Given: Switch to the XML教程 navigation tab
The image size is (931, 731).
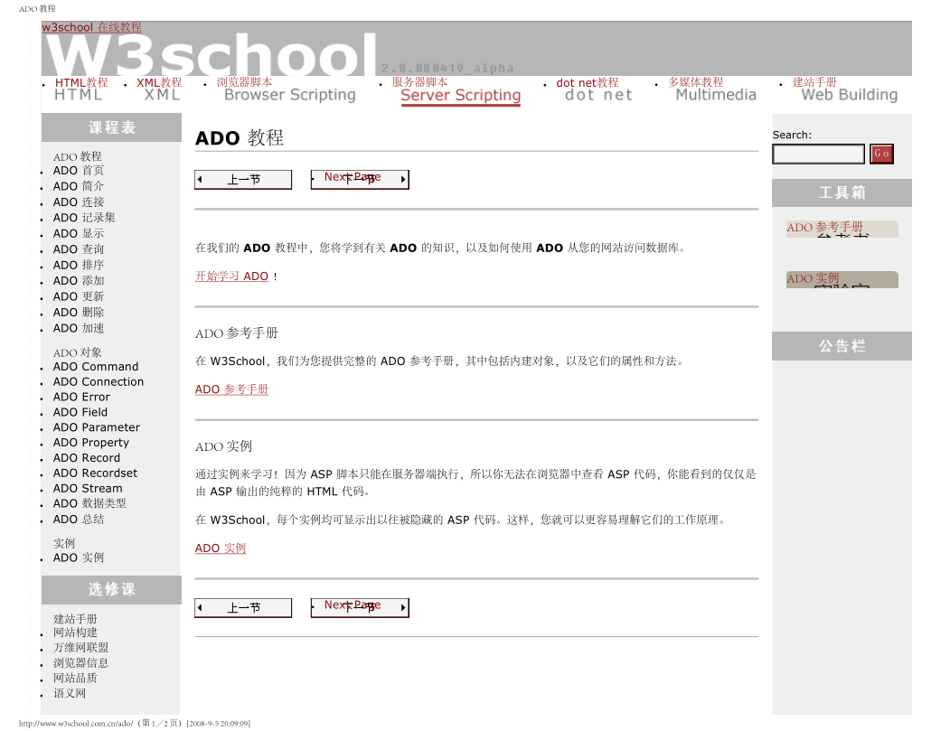Looking at the screenshot, I should pos(159,89).
